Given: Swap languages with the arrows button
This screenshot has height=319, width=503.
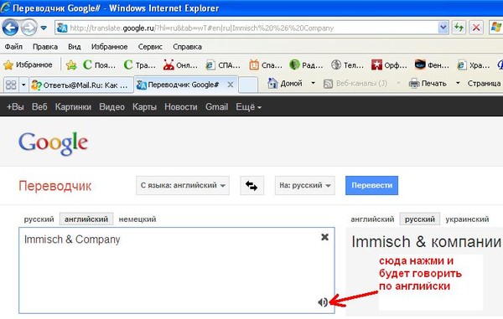Looking at the screenshot, I should [x=251, y=185].
